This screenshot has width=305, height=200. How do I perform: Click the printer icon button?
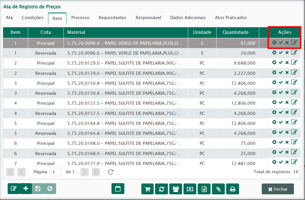232,189
